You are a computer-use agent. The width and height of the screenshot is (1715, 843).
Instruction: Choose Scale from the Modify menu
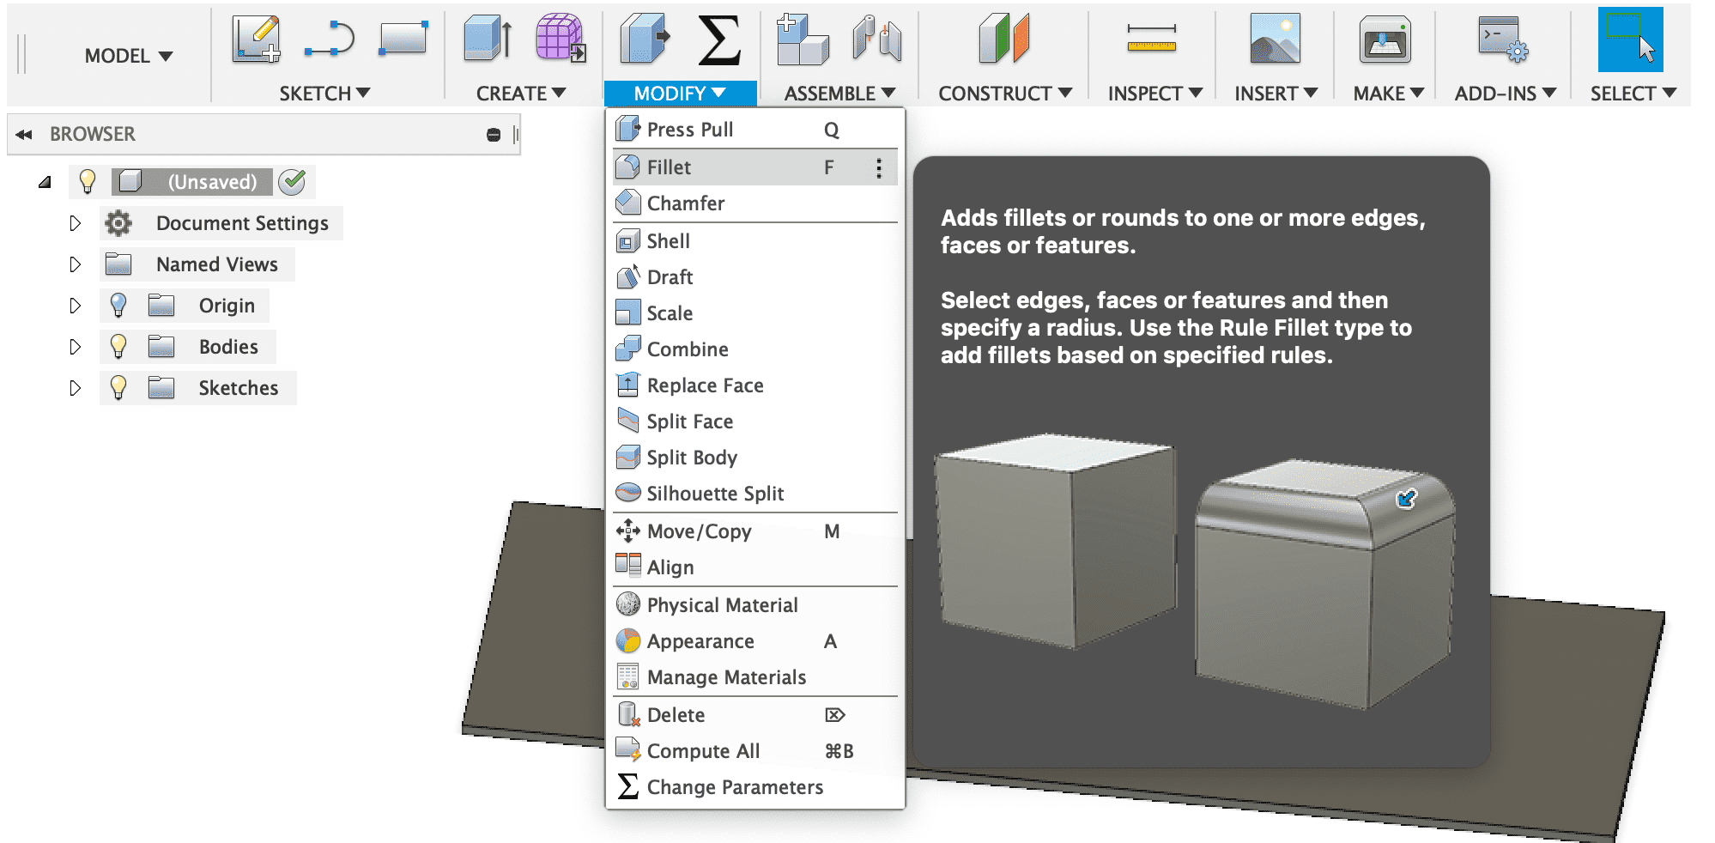(755, 313)
